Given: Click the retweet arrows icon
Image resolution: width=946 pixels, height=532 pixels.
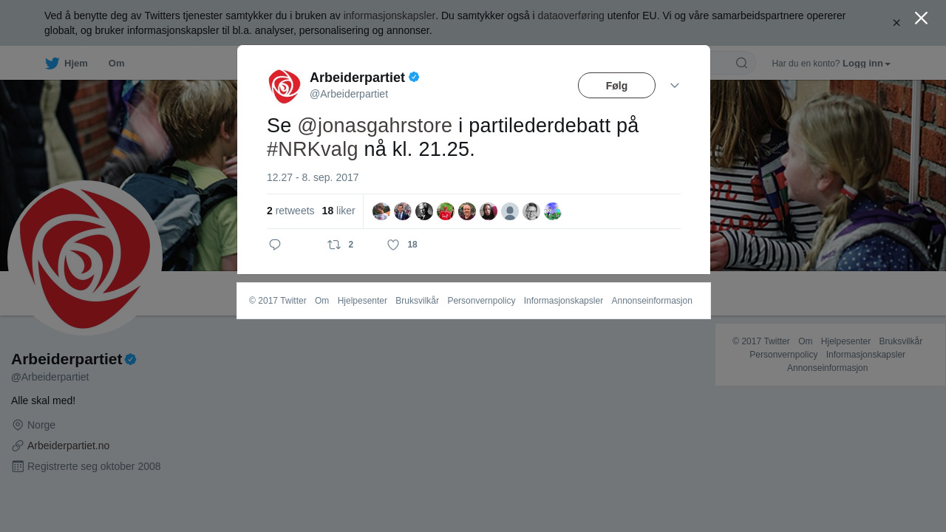Looking at the screenshot, I should coord(334,245).
